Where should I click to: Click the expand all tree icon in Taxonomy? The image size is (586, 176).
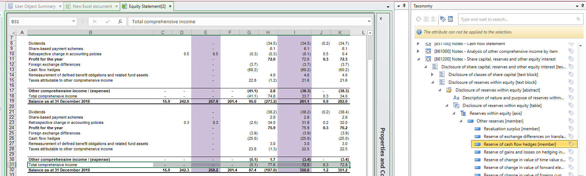click(x=426, y=19)
